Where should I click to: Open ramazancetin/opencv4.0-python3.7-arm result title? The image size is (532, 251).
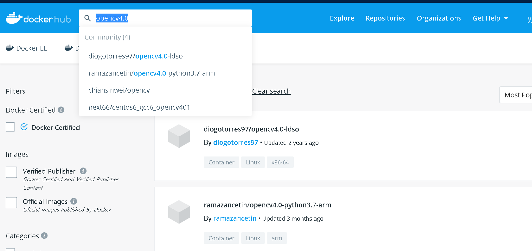coord(267,205)
